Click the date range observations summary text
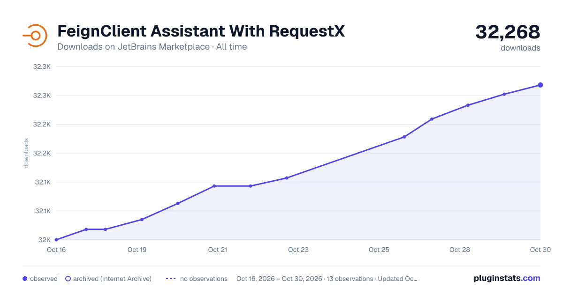Screen dimensions: 563x295 click(x=327, y=279)
